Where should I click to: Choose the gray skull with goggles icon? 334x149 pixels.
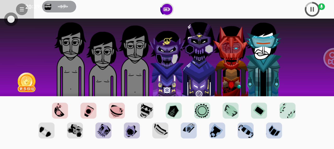point(75,131)
